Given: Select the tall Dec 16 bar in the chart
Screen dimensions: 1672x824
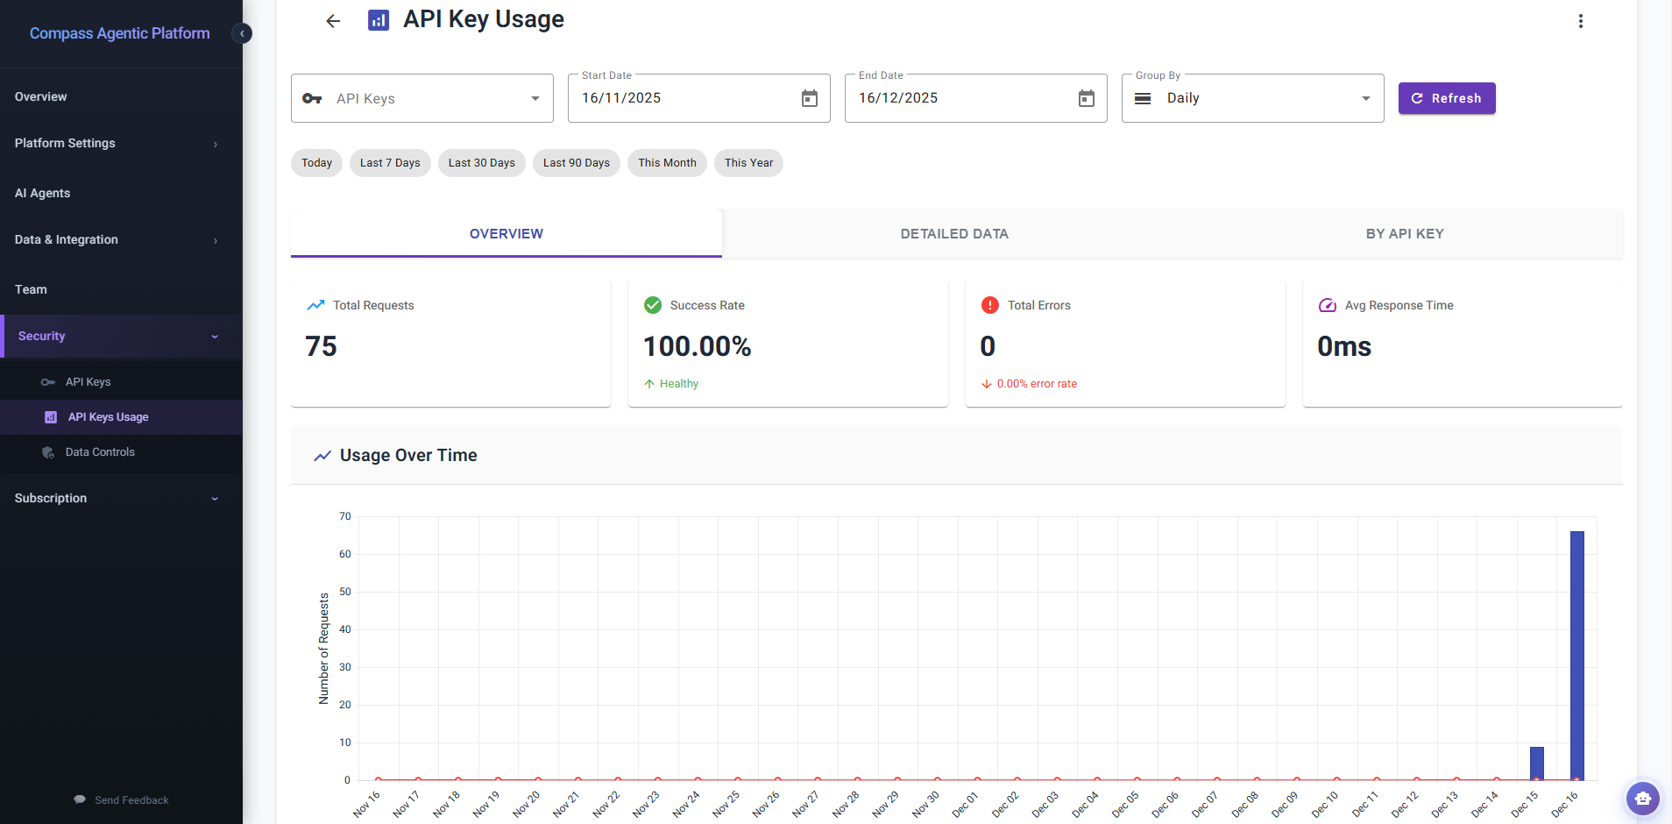Looking at the screenshot, I should click(1577, 657).
